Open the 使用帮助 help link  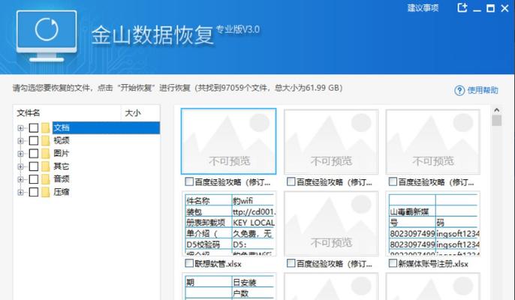point(483,90)
